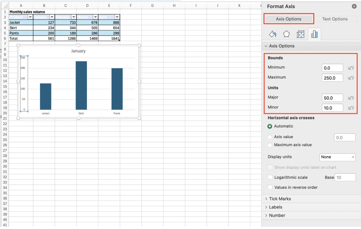Open the Fill & Line paint bucket icon
This screenshot has width=361, height=229.
(x=273, y=34)
